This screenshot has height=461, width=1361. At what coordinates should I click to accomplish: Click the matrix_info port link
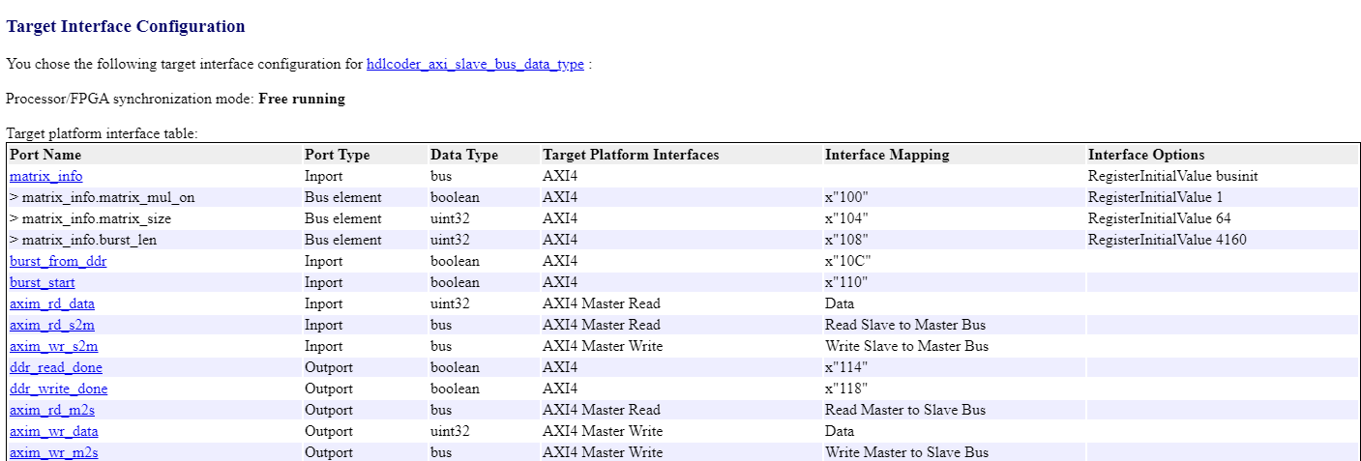coord(45,176)
